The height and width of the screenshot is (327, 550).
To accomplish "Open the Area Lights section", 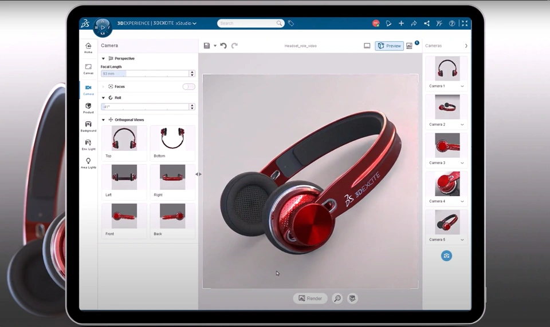I will click(88, 163).
